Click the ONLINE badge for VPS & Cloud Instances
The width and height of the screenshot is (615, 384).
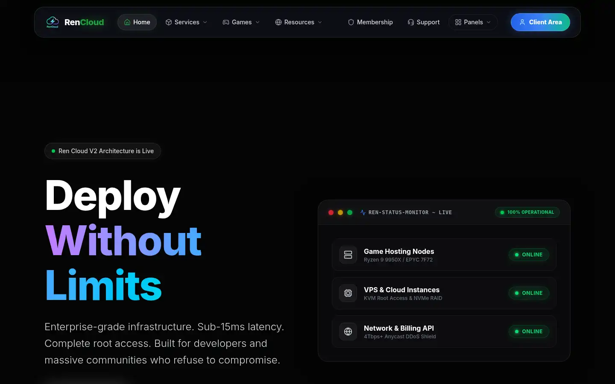click(529, 293)
